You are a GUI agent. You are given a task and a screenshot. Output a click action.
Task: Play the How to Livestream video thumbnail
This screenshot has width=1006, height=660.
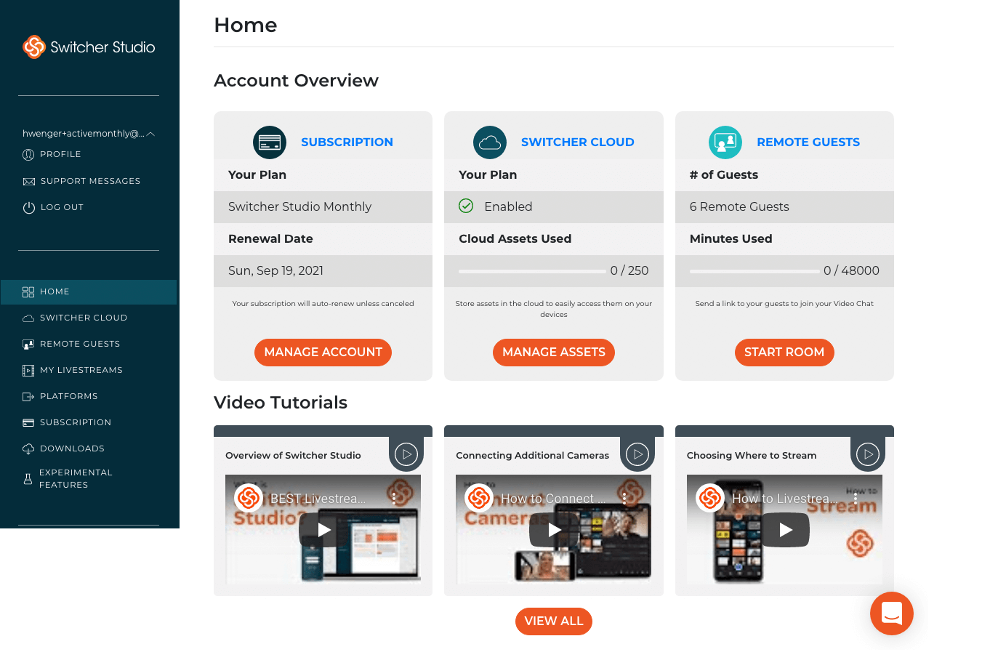point(785,530)
